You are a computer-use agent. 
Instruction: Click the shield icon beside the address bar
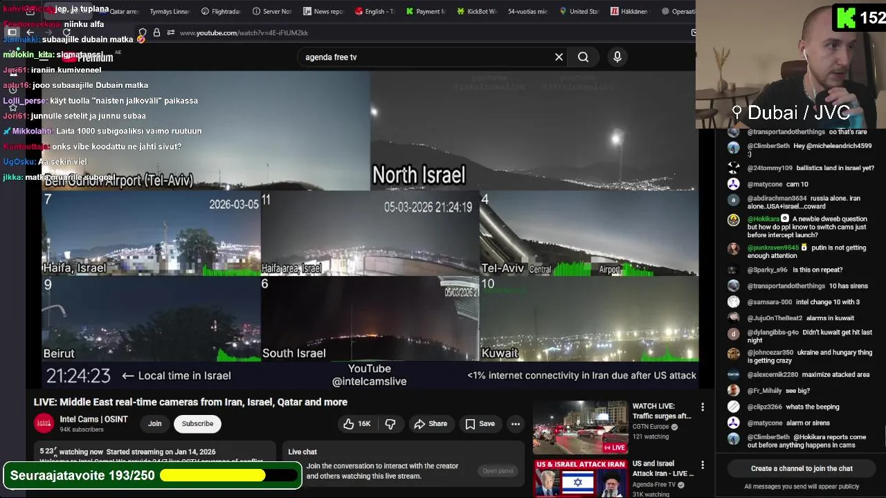click(x=142, y=33)
